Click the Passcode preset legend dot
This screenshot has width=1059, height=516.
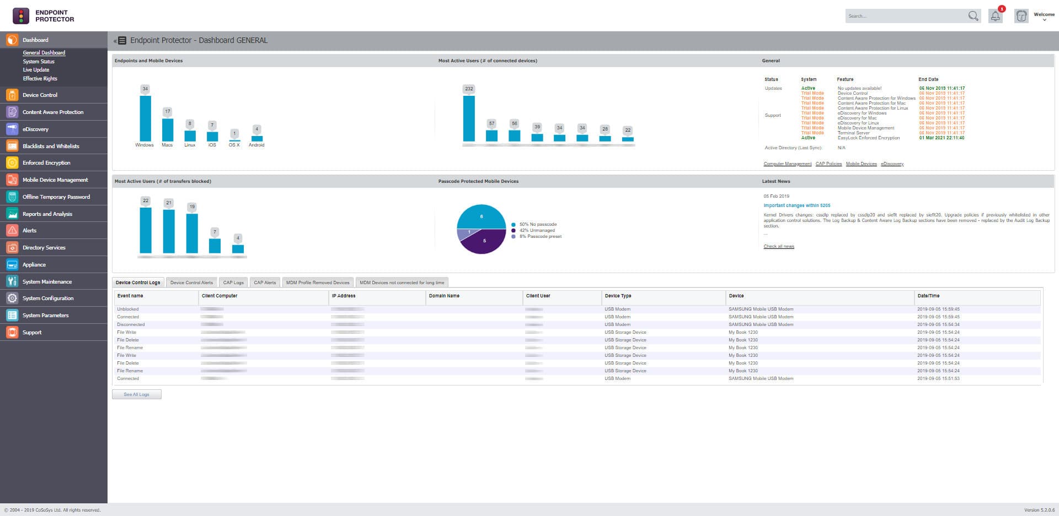click(x=514, y=237)
